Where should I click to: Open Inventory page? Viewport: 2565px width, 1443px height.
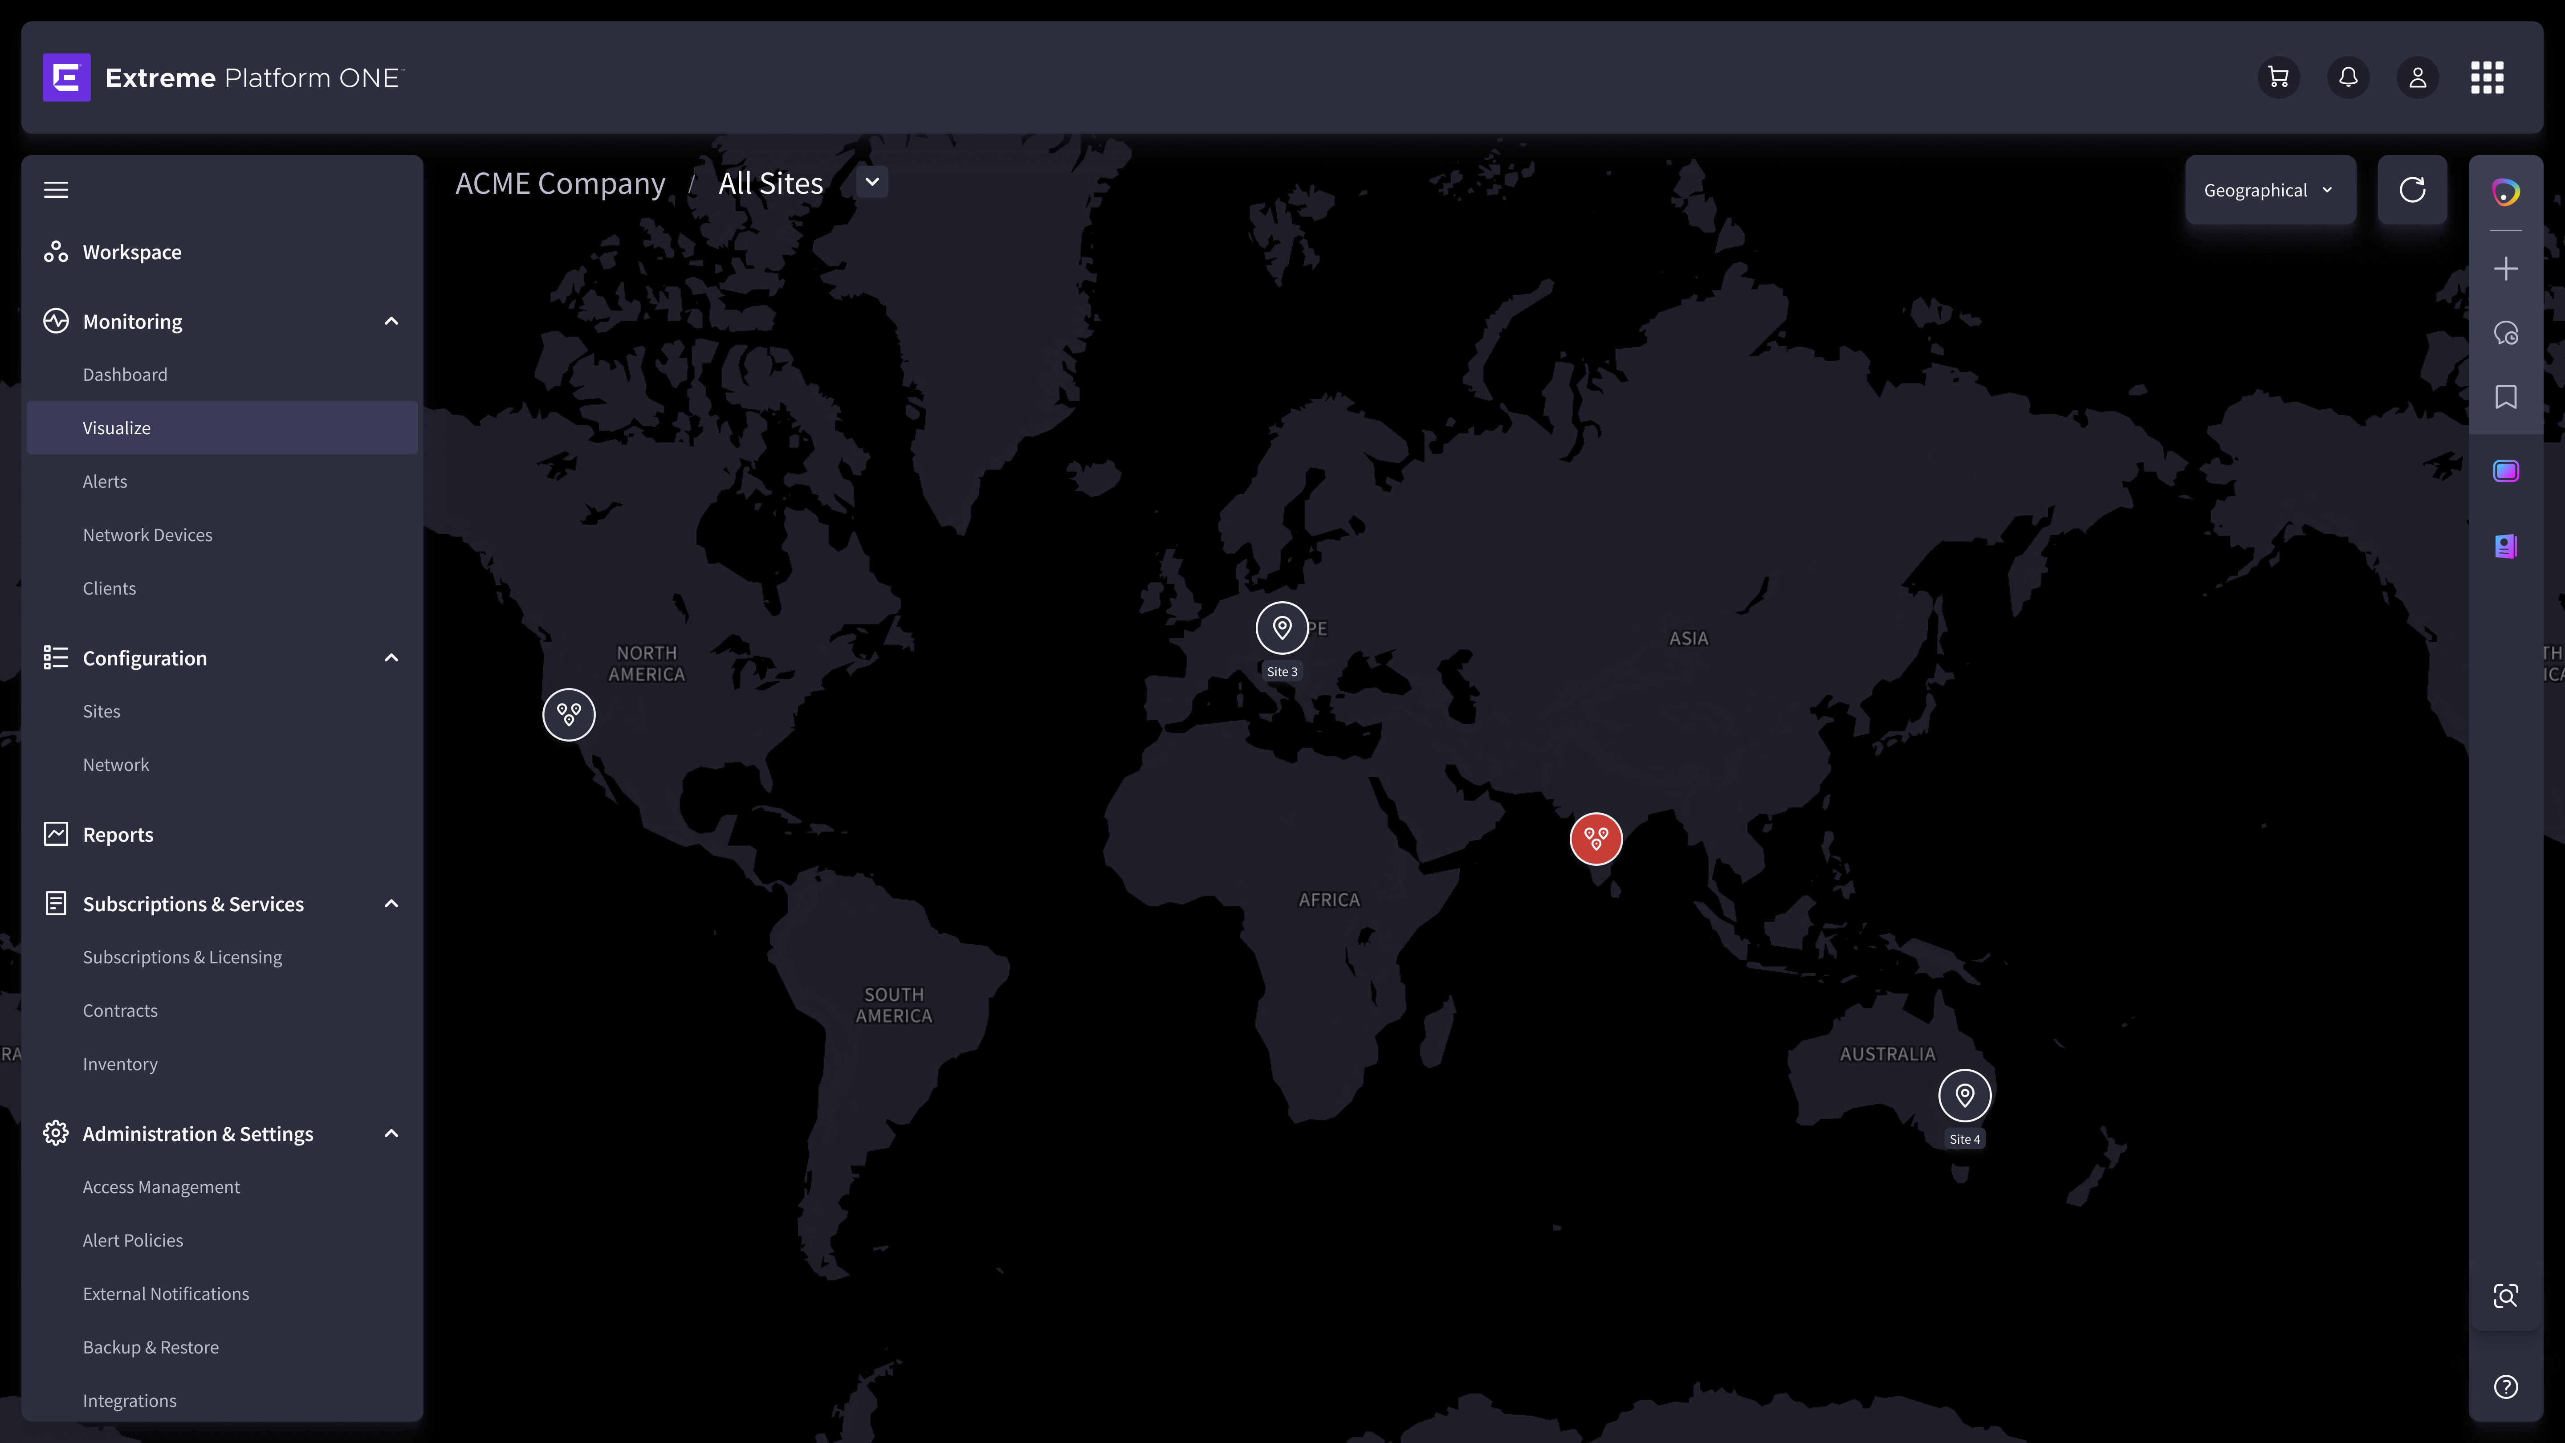coord(121,1064)
